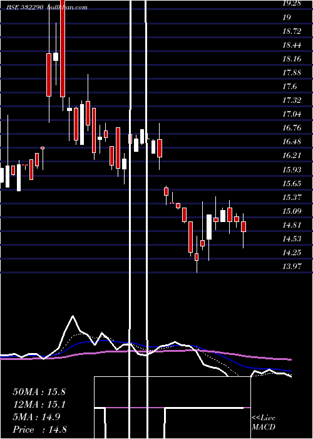Click the bullkhan.com watermark text
Screen dimensions: 313x439
point(68,8)
